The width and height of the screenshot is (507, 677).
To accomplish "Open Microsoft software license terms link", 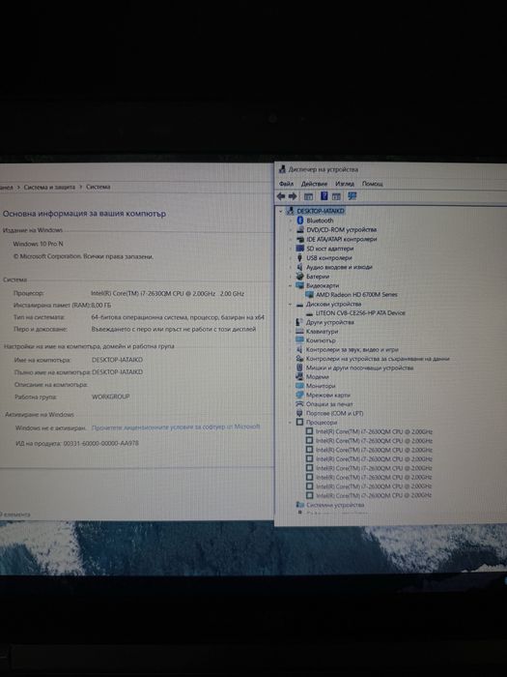I will [x=176, y=427].
